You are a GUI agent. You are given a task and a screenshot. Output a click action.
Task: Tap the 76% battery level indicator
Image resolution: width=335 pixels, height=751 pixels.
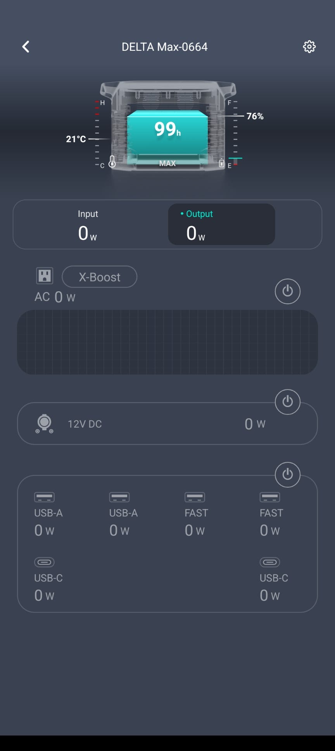click(255, 116)
